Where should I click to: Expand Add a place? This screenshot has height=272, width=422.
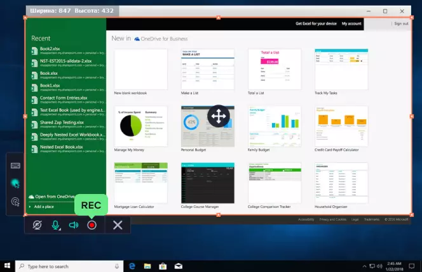click(41, 207)
